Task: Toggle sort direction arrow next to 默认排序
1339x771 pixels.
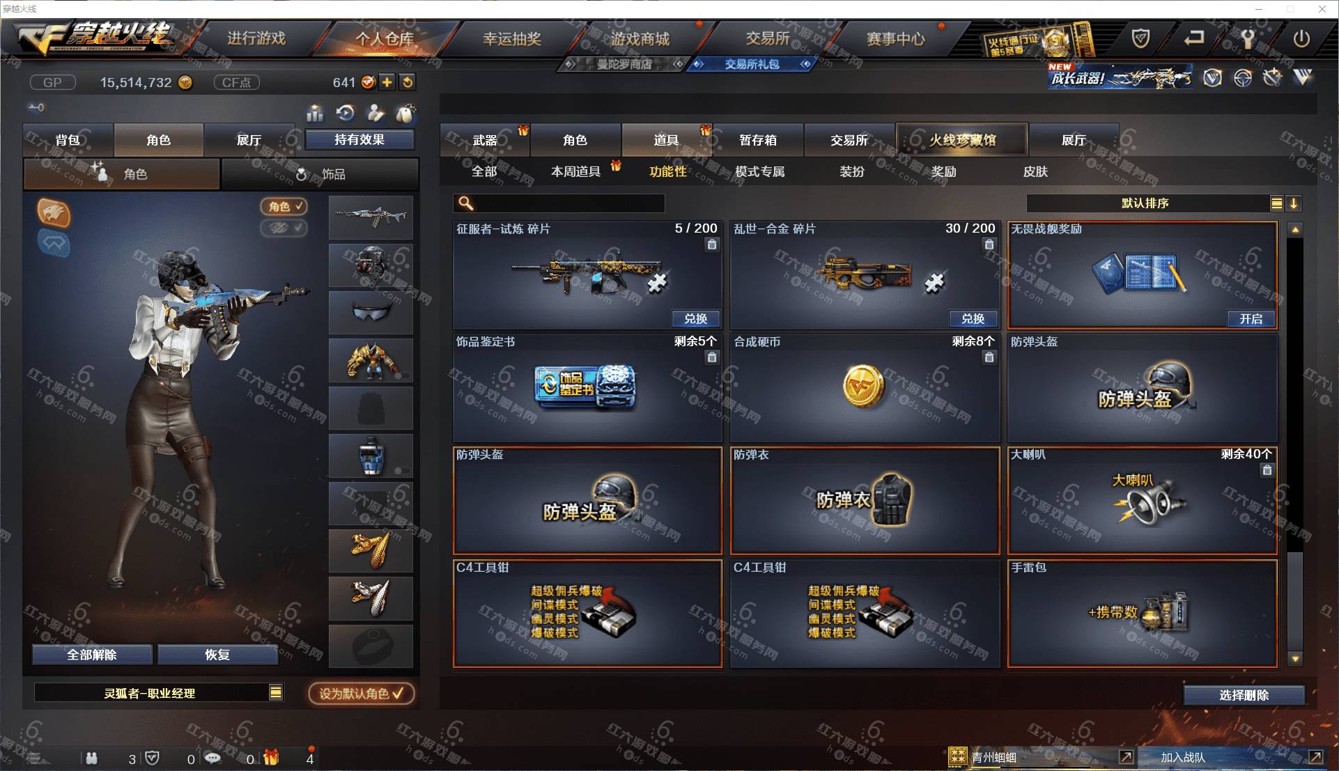Action: pyautogui.click(x=1294, y=203)
